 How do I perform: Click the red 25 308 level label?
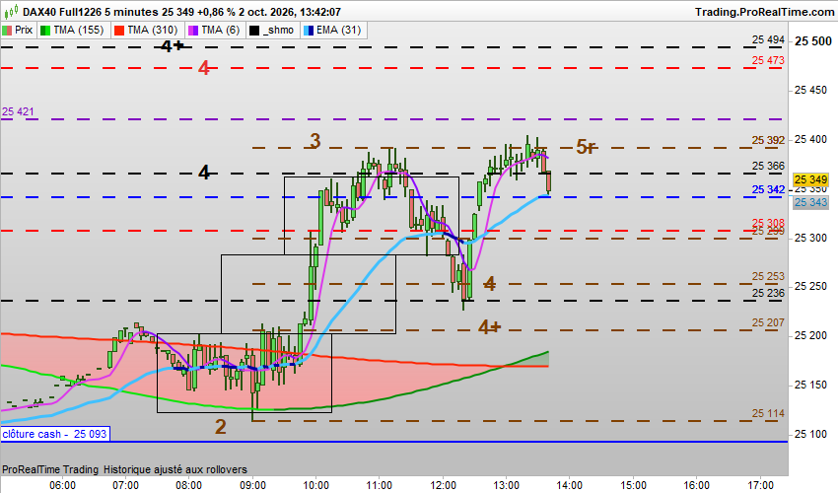768,223
